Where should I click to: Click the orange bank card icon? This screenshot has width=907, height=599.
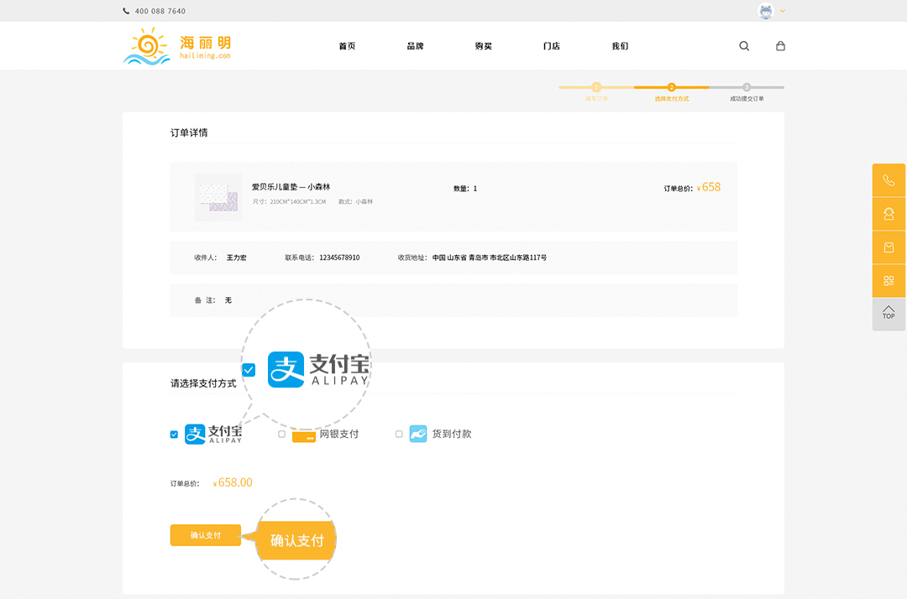(304, 436)
